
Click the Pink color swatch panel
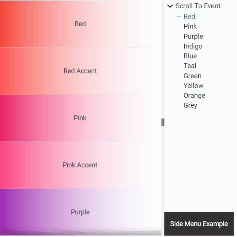(80, 118)
